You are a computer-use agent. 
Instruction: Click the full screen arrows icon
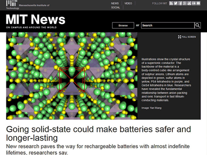tap(180, 37)
